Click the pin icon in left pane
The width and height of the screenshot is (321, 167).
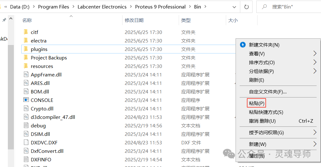(4, 20)
